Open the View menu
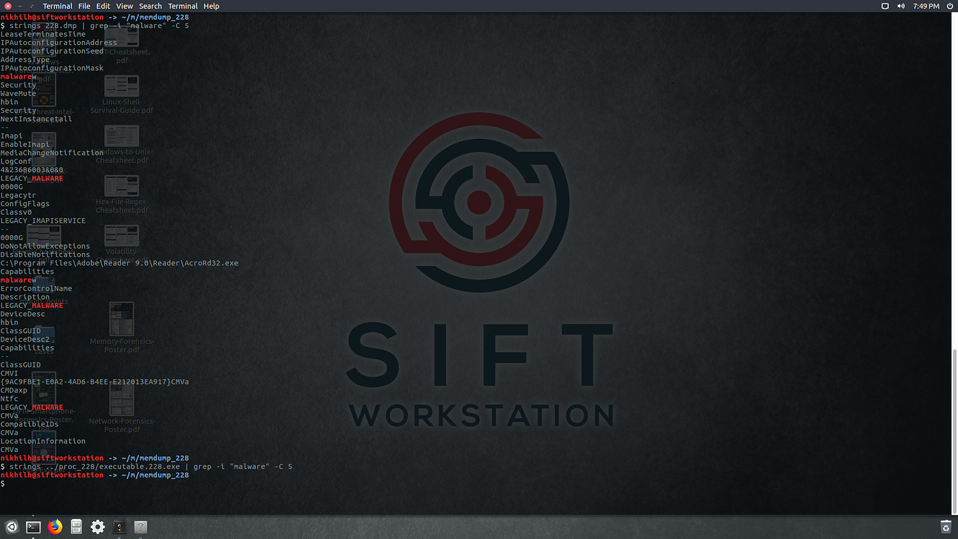This screenshot has height=539, width=958. click(125, 5)
